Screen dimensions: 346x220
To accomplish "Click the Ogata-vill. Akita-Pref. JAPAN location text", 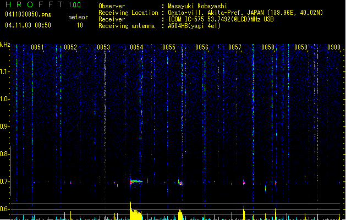I will (245, 13).
